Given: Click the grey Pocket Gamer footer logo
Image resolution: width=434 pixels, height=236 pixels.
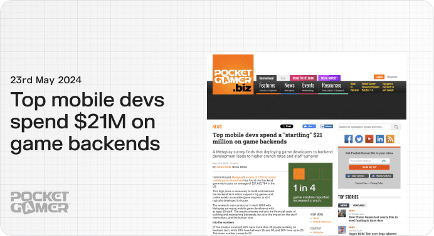Looking at the screenshot, I should point(40,203).
